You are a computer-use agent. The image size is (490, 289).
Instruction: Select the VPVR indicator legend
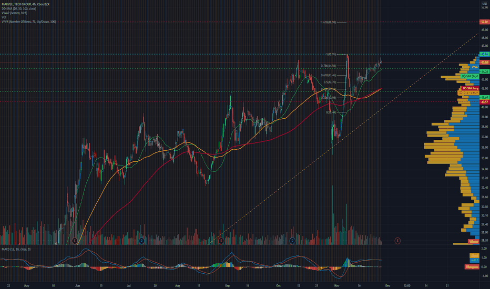click(29, 22)
